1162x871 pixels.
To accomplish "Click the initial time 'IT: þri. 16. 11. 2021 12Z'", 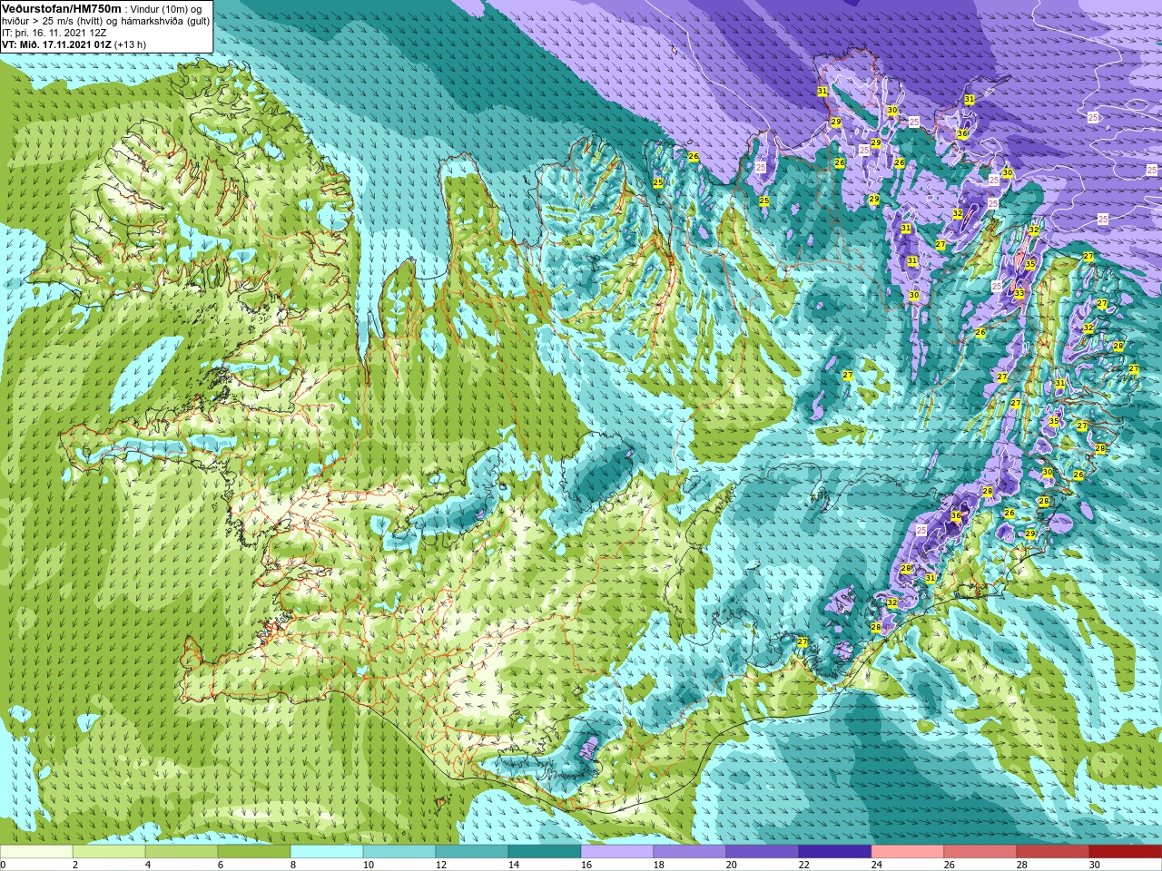I will tap(56, 33).
